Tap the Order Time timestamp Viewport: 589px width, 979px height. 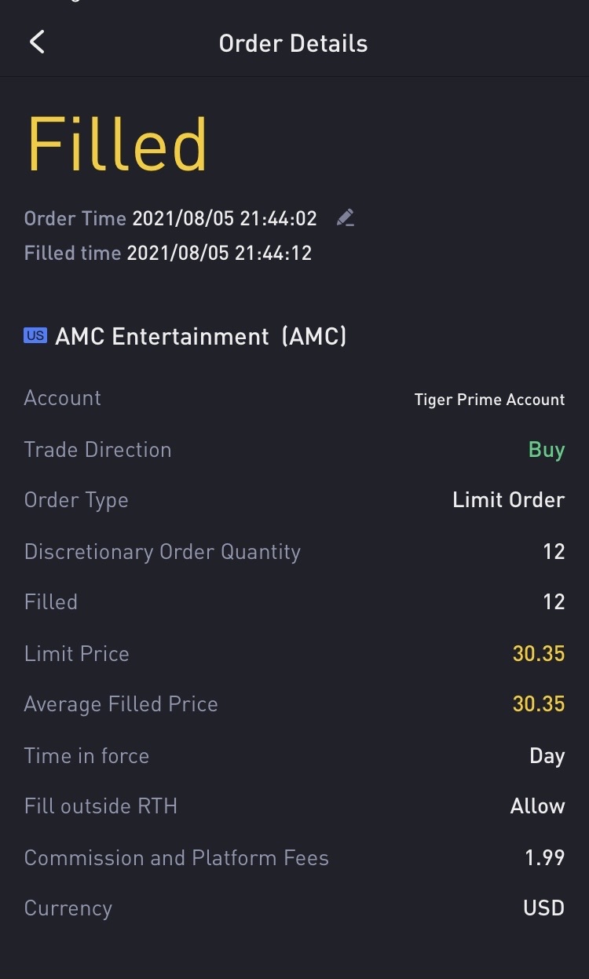click(x=224, y=218)
